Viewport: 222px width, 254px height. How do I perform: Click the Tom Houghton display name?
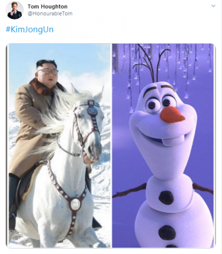point(48,7)
